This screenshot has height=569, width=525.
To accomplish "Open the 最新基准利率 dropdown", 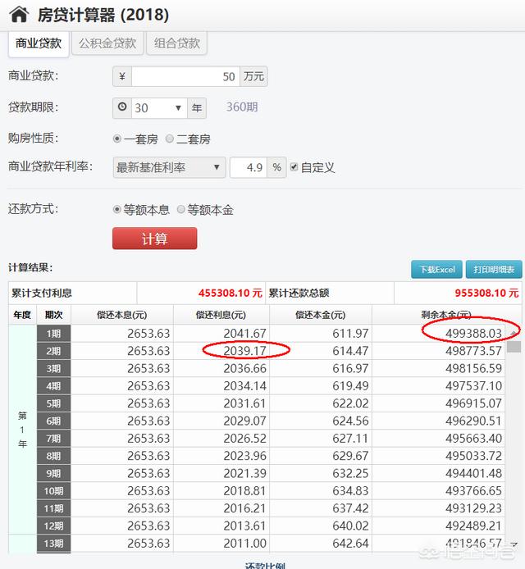I will (169, 167).
